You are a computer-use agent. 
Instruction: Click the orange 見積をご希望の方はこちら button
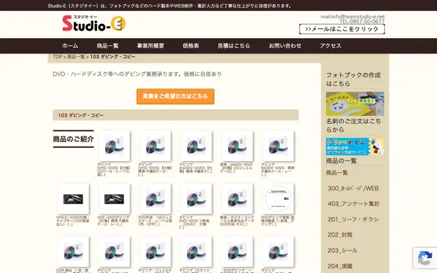175,96
